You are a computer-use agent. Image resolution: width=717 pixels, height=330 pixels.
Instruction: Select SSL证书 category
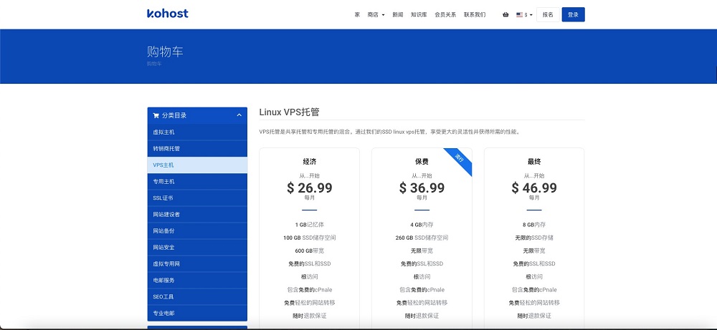pos(197,198)
